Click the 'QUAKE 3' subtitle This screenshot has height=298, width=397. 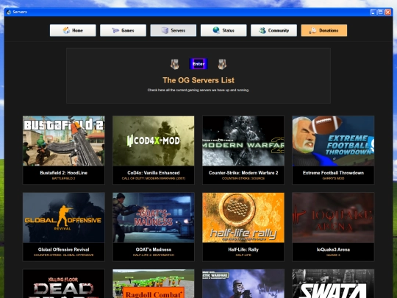(333, 255)
